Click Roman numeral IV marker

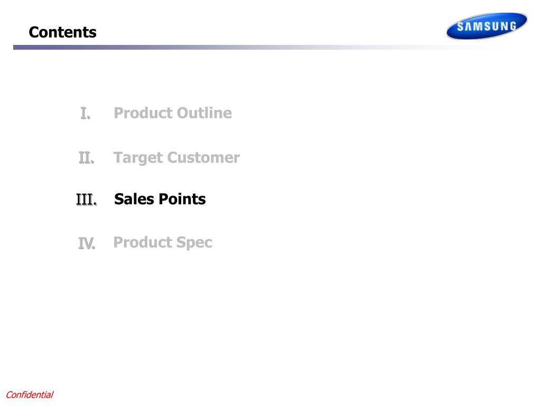click(x=87, y=243)
